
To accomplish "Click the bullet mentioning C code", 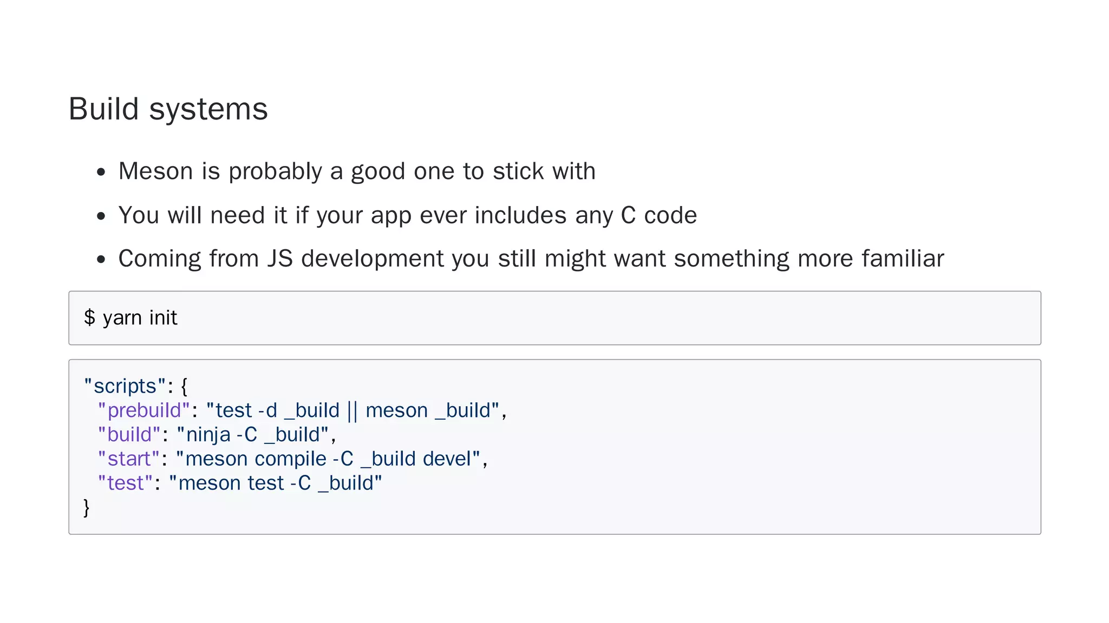I will coord(407,215).
